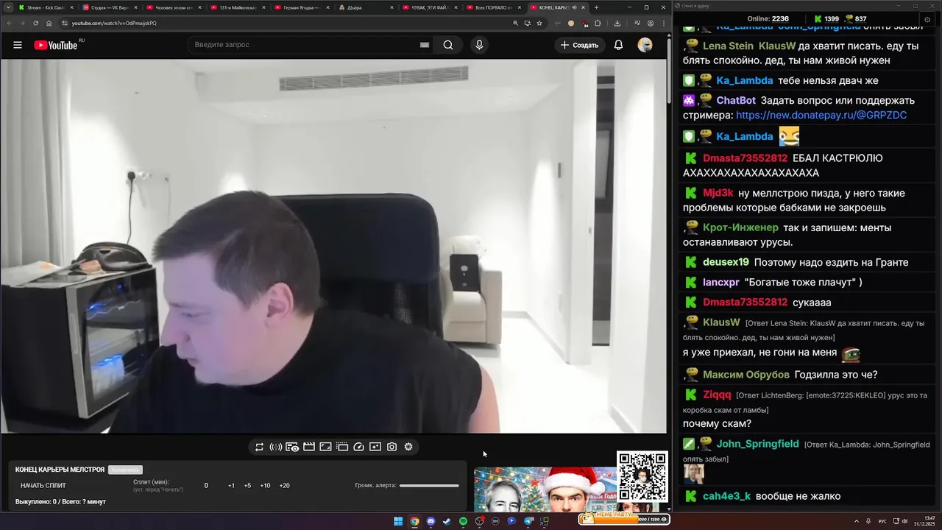This screenshot has height=530, width=942.
Task: Click the speedometer playback speed icon
Action: 358,447
